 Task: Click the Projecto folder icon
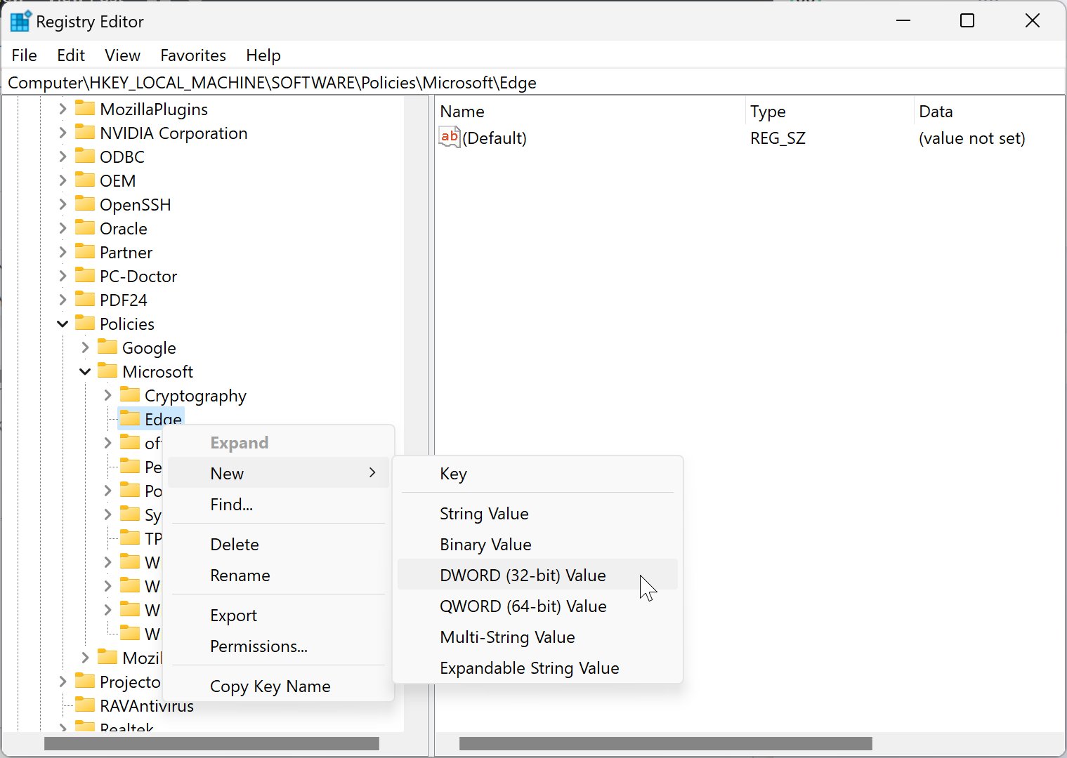pyautogui.click(x=85, y=681)
